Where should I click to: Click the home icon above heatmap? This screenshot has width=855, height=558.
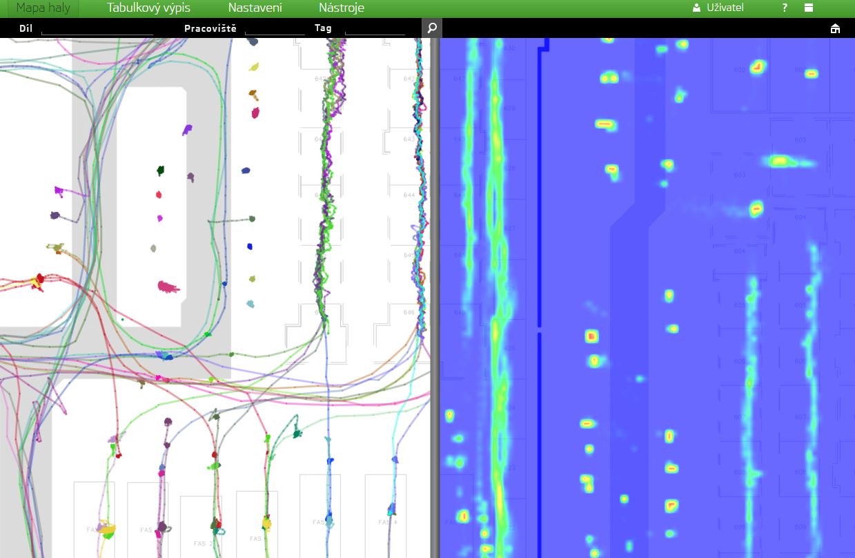[835, 28]
